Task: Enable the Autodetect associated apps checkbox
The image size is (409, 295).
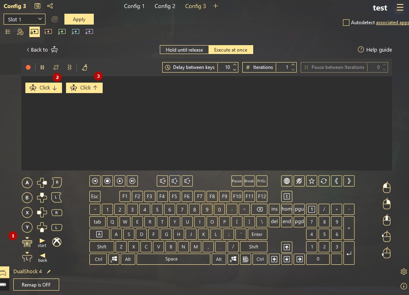Action: click(346, 23)
